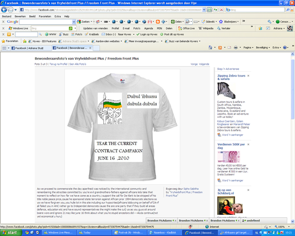Click the Bing search magnifier button
The image size is (295, 236).
click(288, 10)
